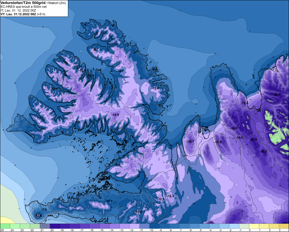The width and height of the screenshot is (289, 232).
Task: Click the -25 label in the legend
Action: click(2, 230)
